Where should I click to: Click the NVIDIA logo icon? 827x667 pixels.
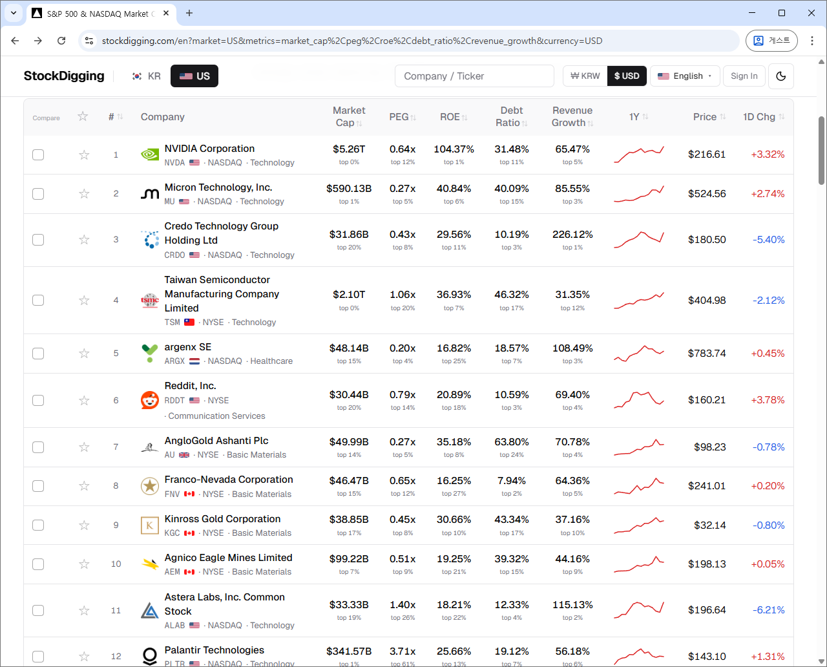click(150, 155)
